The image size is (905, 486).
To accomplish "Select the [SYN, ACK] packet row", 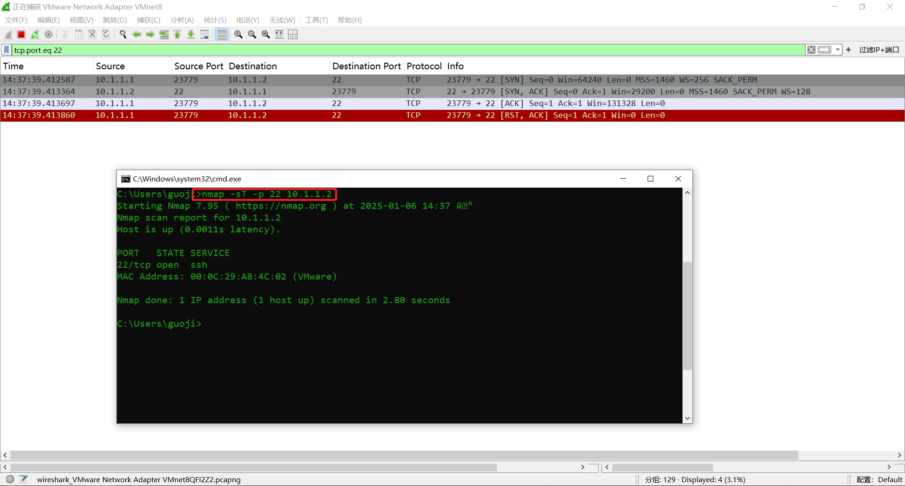I will [x=452, y=92].
